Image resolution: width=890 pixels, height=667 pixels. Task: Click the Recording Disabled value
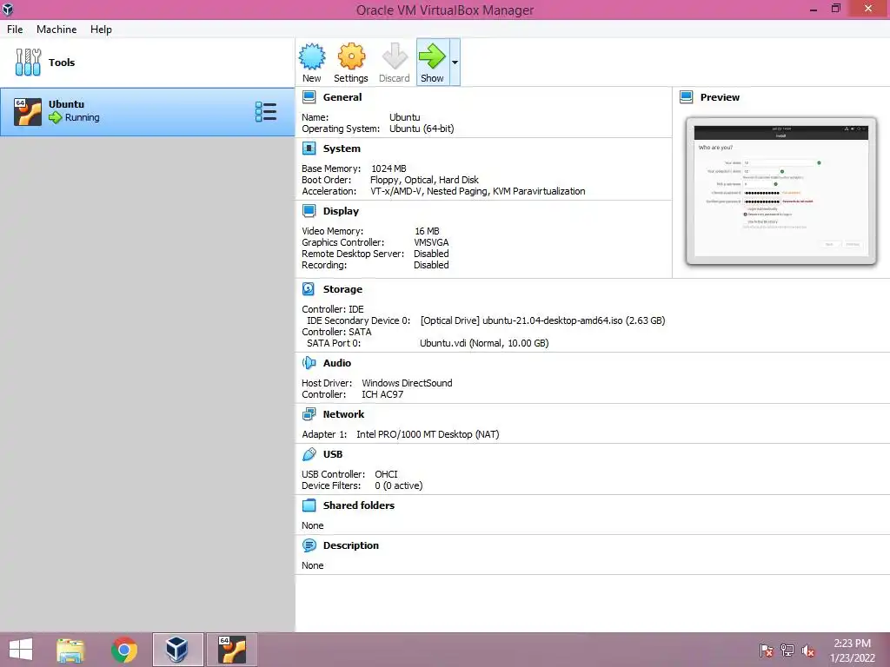click(431, 265)
